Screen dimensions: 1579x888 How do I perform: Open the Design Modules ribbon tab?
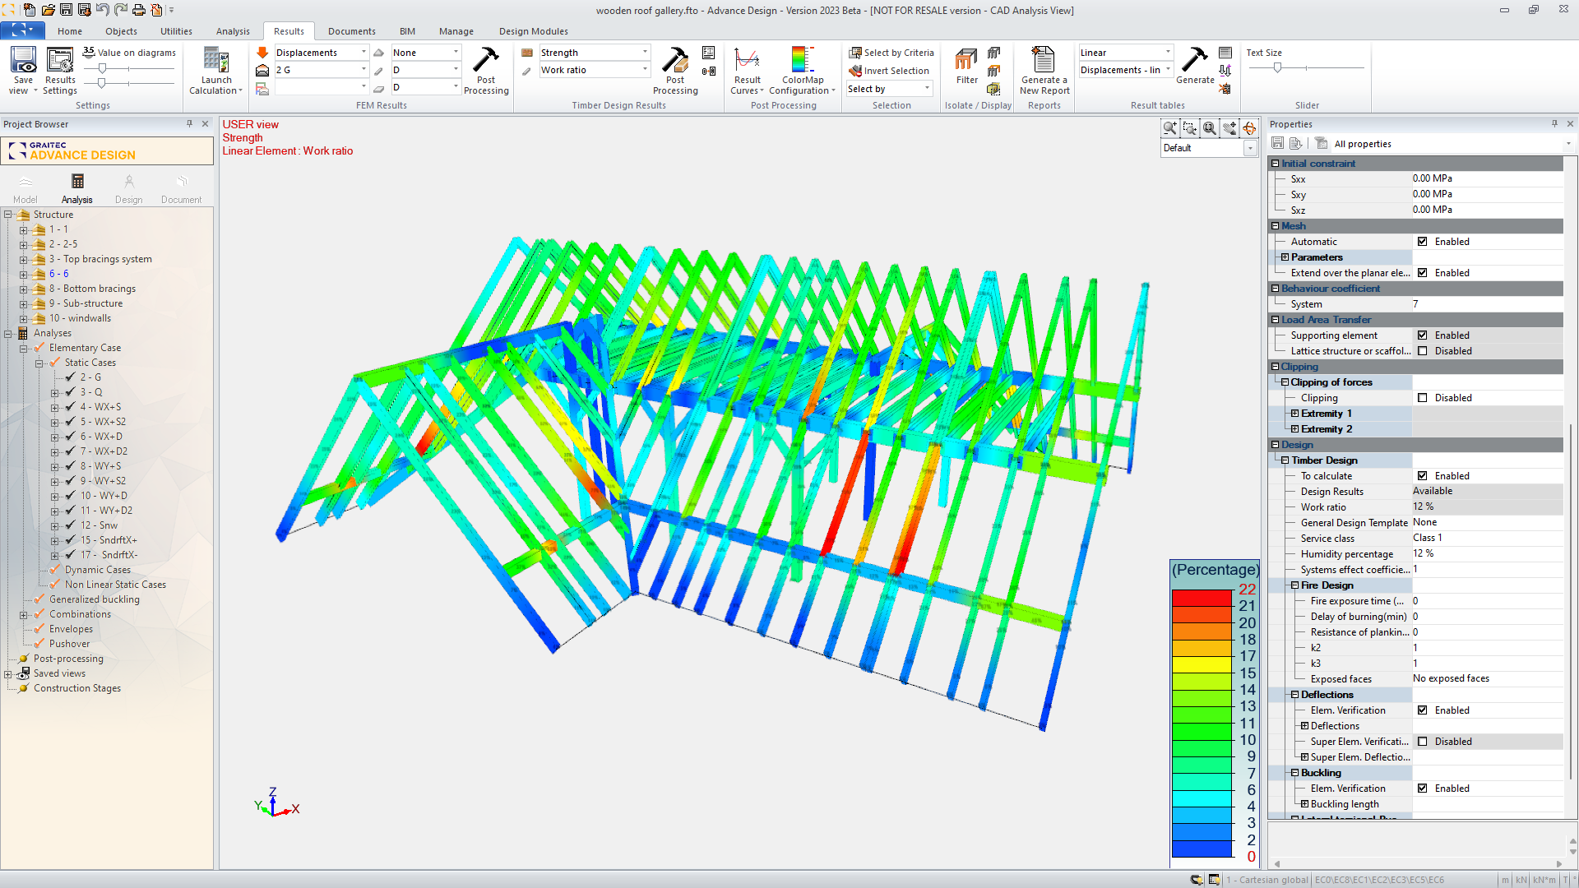[x=533, y=31]
